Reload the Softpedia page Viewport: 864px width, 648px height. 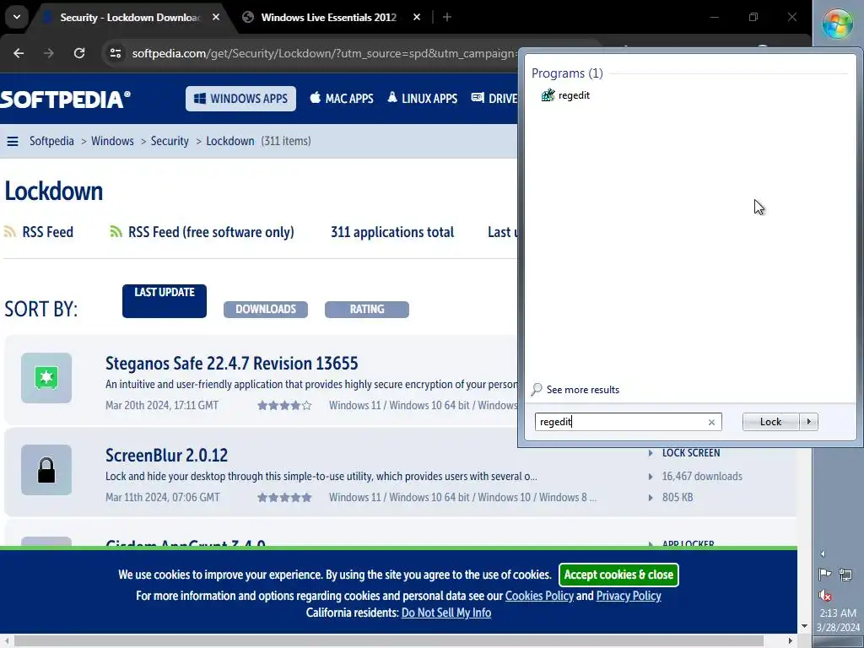tap(79, 53)
